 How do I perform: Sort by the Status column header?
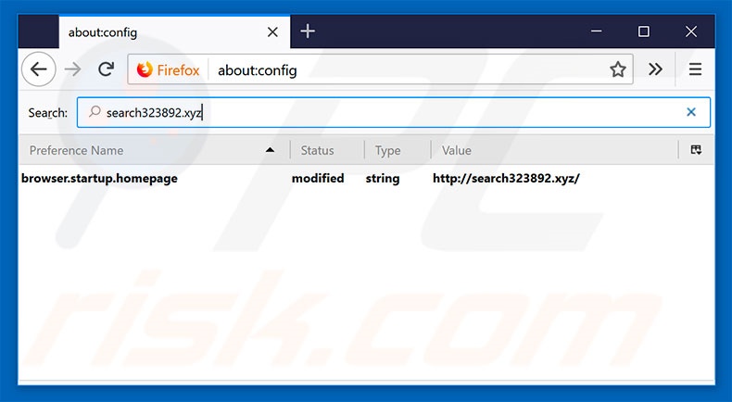click(327, 150)
